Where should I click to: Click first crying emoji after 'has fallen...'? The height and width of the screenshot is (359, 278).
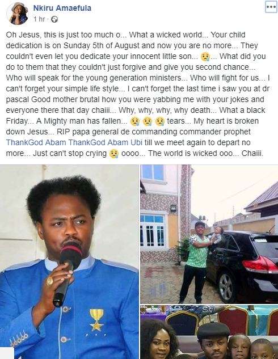135,121
